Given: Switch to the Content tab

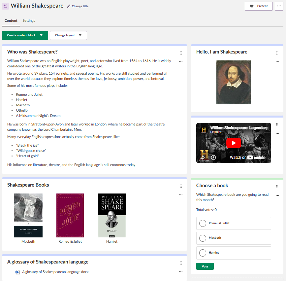Looking at the screenshot, I should tap(11, 20).
